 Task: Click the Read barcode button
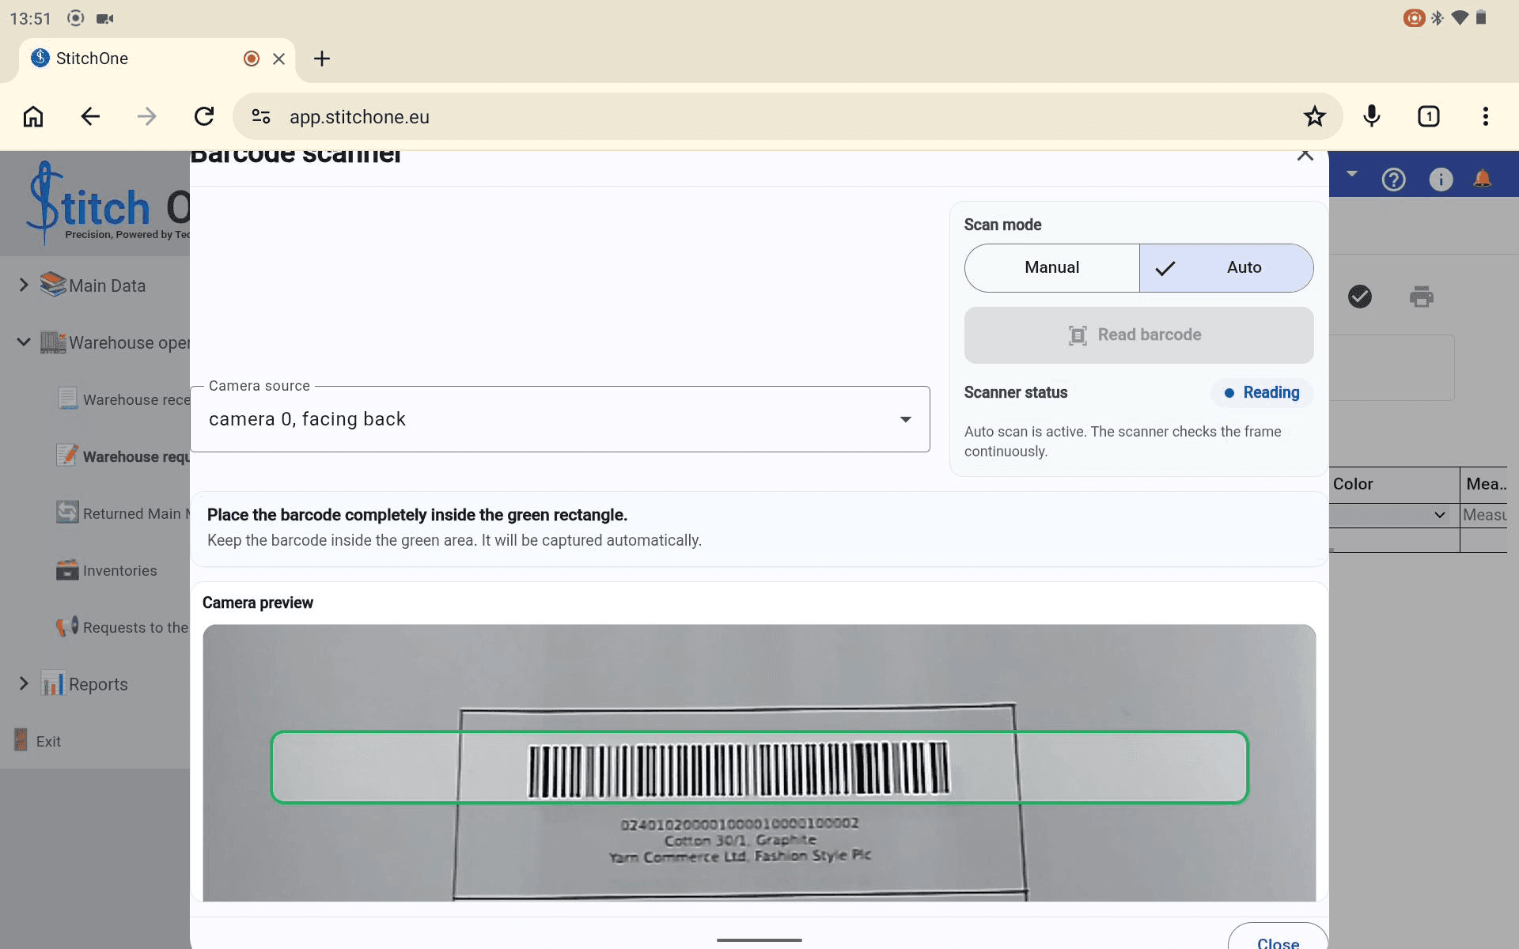1138,335
